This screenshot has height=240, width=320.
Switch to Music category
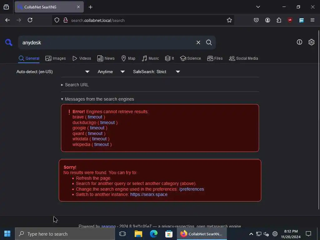tap(150, 58)
